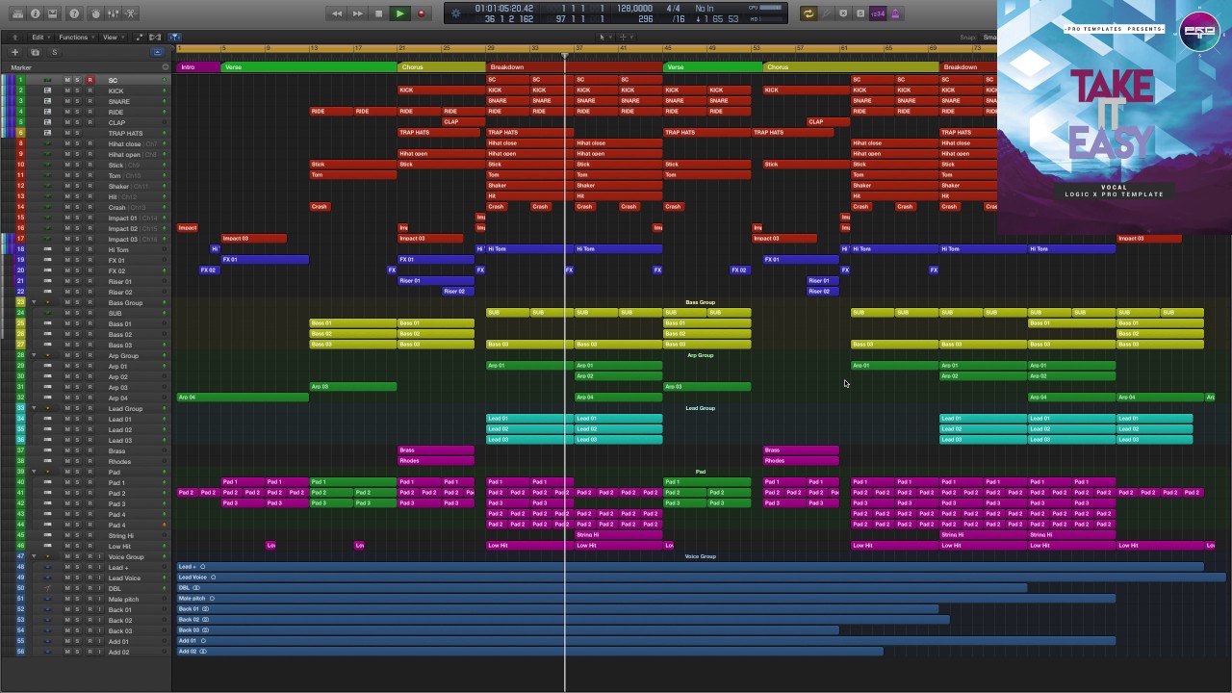
Task: Click the 4/4 time signature display
Action: [673, 9]
